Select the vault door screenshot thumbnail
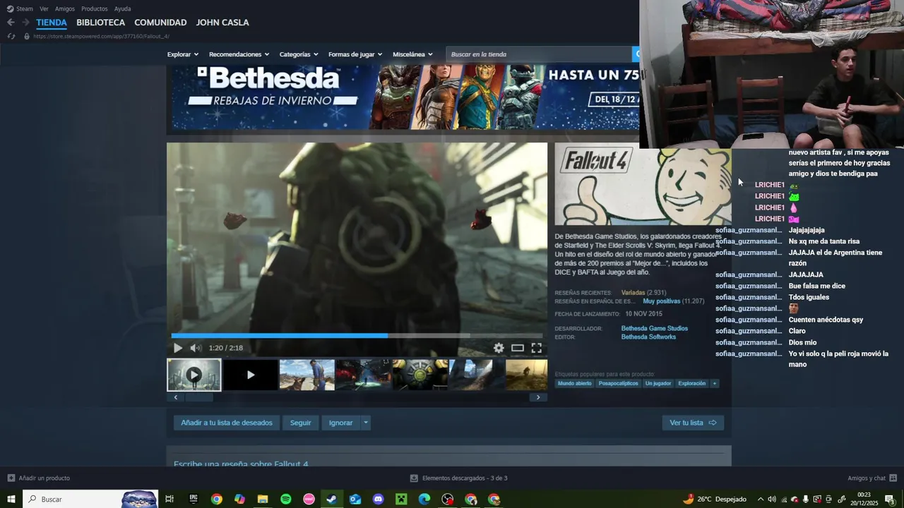 pos(420,375)
